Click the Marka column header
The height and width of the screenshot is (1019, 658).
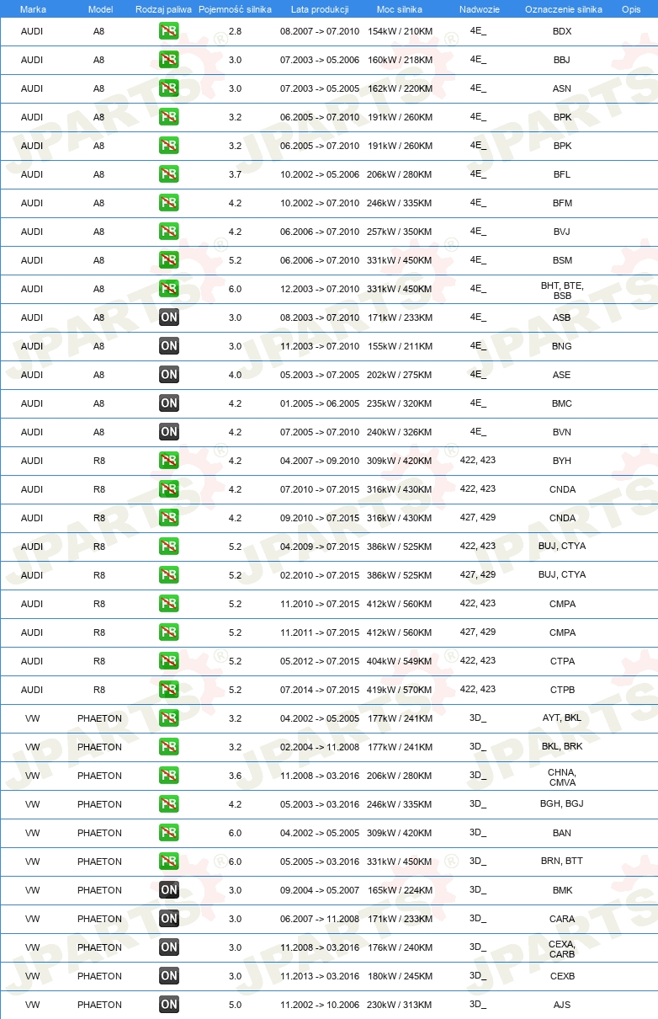click(33, 8)
